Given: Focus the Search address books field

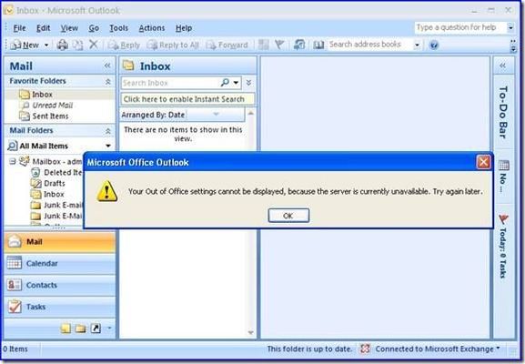Looking at the screenshot, I should click(369, 45).
